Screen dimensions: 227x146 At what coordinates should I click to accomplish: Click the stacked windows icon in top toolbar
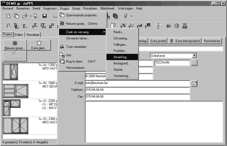[115, 16]
